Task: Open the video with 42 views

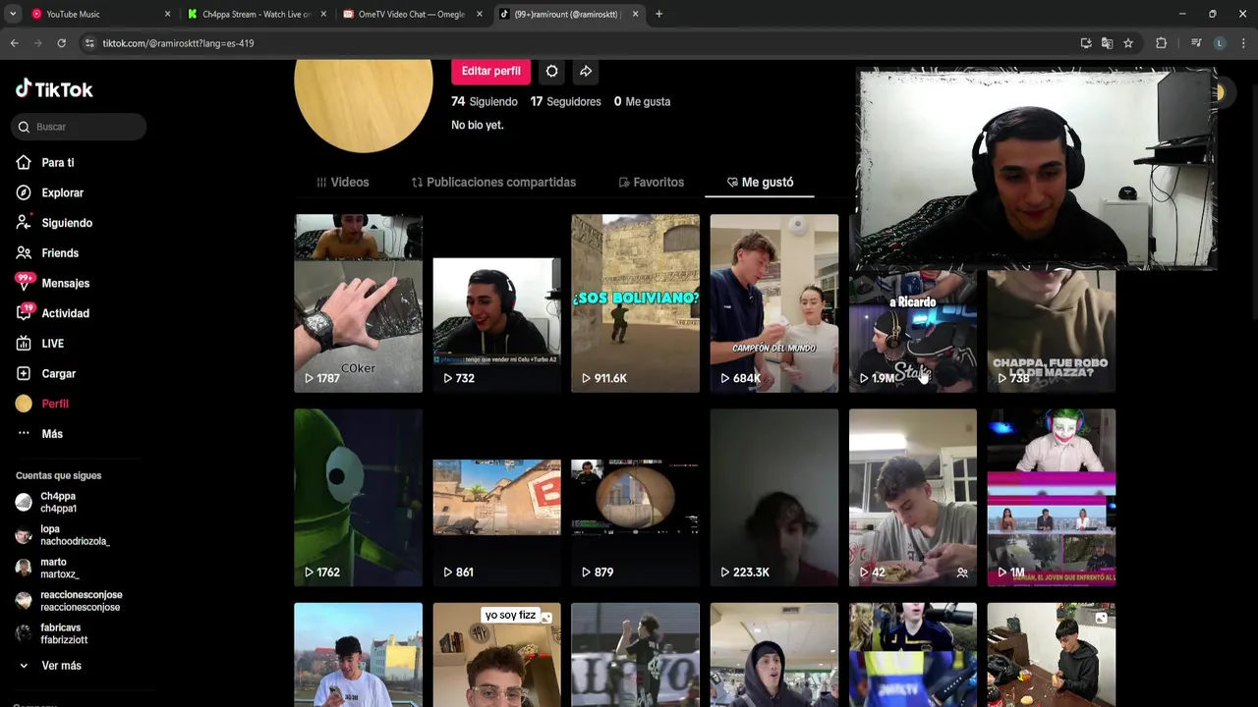Action: pos(912,497)
